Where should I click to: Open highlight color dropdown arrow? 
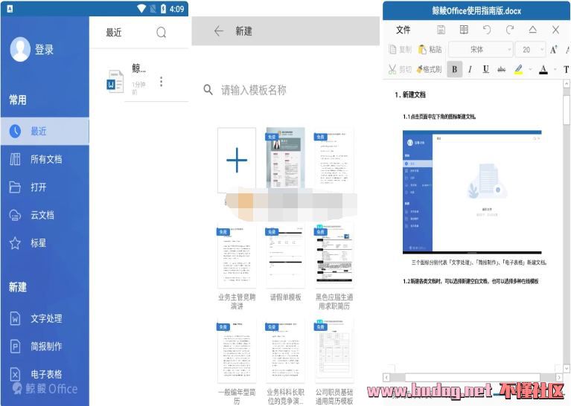pyautogui.click(x=530, y=69)
